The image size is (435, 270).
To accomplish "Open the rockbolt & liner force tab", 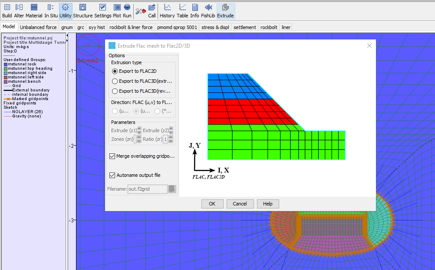I will 131,27.
